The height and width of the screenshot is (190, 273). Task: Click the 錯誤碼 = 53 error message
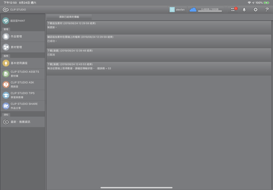coord(79,69)
